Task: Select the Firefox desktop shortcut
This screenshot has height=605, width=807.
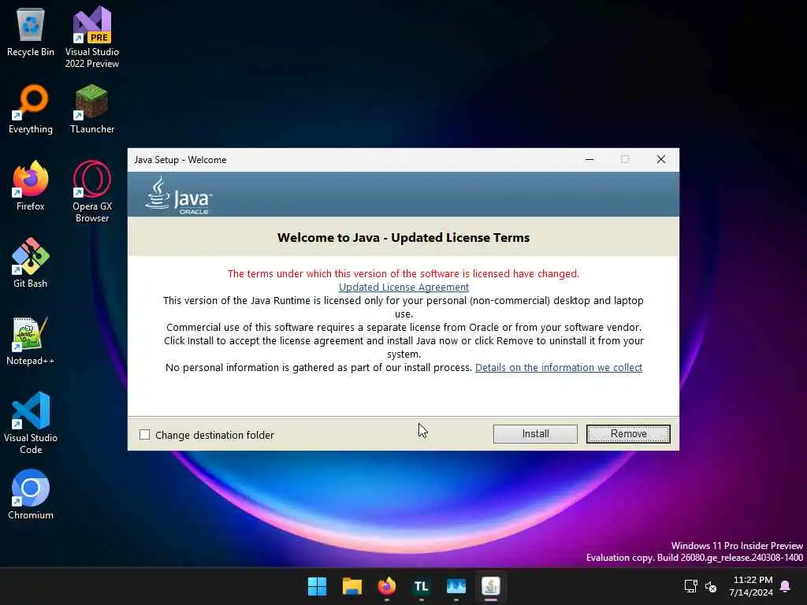Action: 31,186
